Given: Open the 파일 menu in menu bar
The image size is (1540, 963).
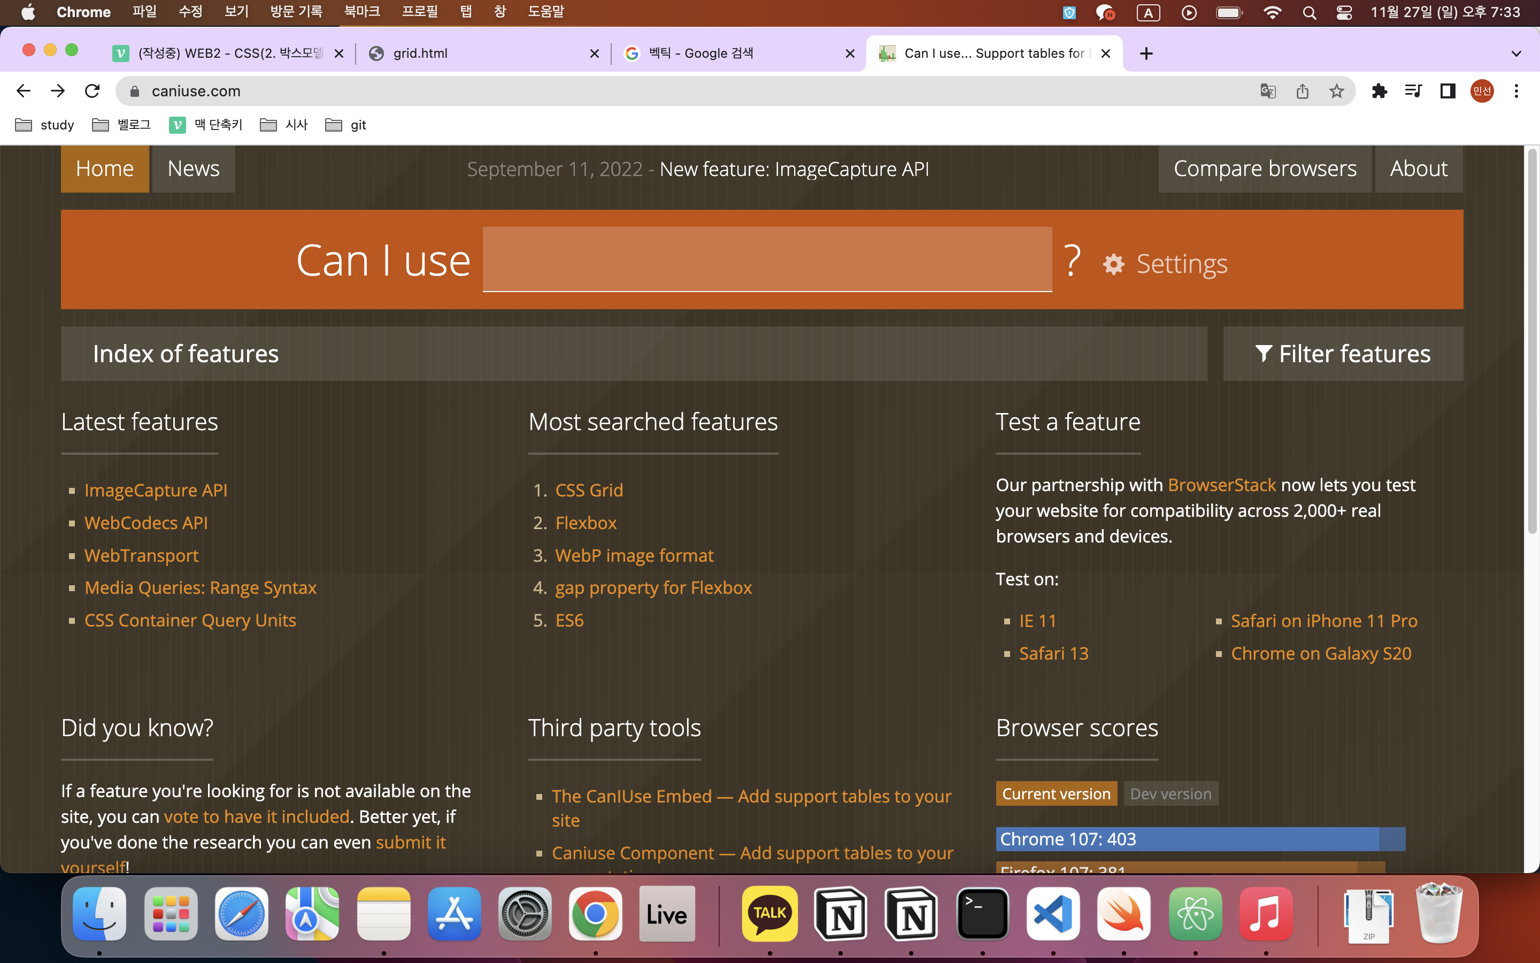Looking at the screenshot, I should (144, 12).
